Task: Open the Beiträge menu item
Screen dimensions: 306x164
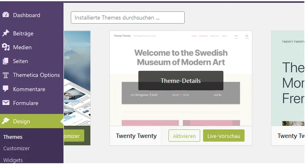Action: click(32, 33)
